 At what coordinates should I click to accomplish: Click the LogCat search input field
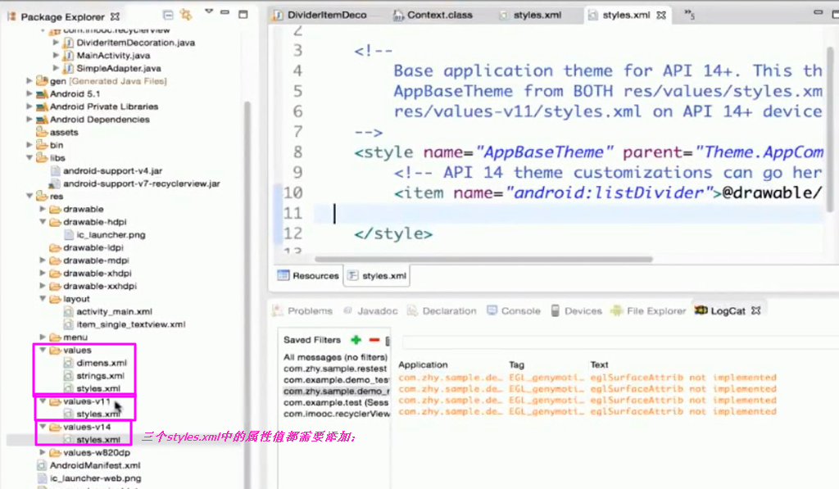point(615,342)
